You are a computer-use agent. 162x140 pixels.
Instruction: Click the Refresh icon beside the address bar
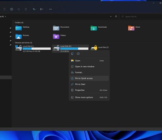pyautogui.click(x=116, y=16)
